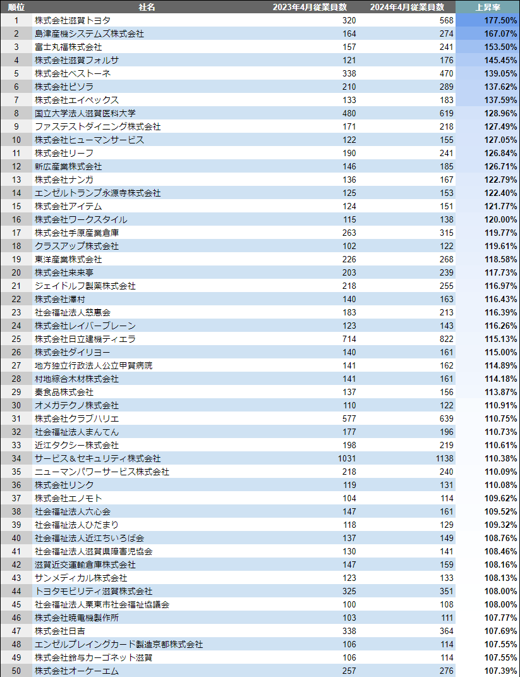The width and height of the screenshot is (520, 677).
Task: Select 社会福祉法人まんてん cell
Action: coord(147,432)
